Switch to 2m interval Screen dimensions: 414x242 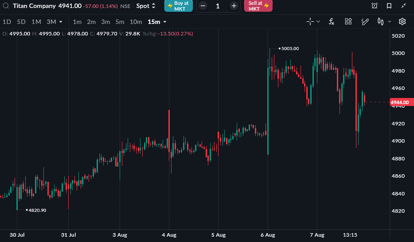(x=91, y=22)
